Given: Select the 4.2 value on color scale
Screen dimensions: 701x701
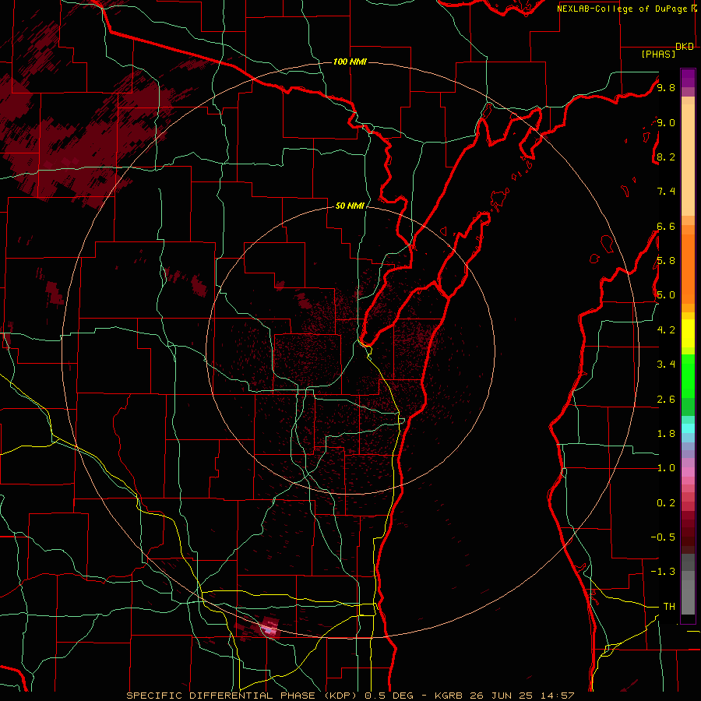Looking at the screenshot, I should 666,330.
